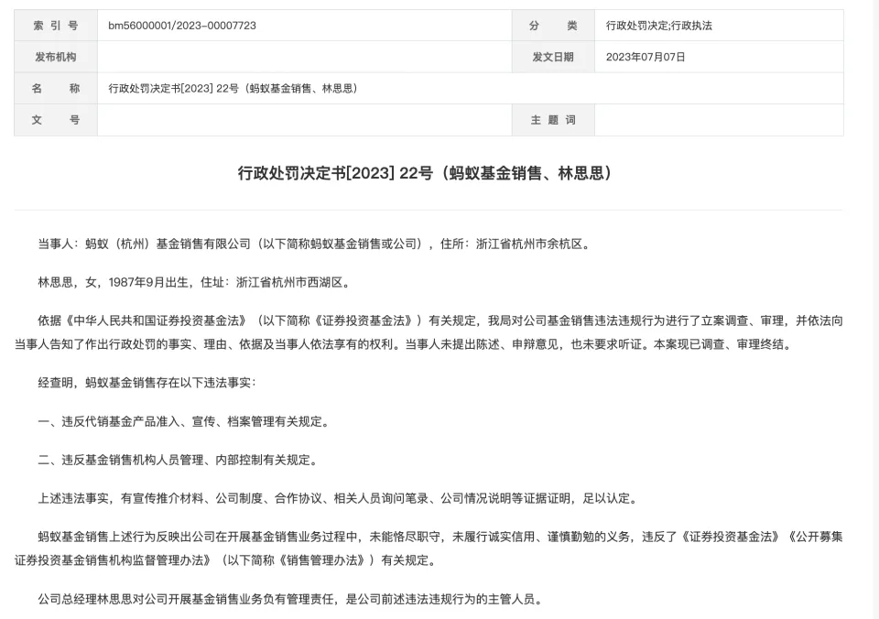This screenshot has width=879, height=619.
Task: Click the 文号 label cell
Action: pyautogui.click(x=55, y=120)
